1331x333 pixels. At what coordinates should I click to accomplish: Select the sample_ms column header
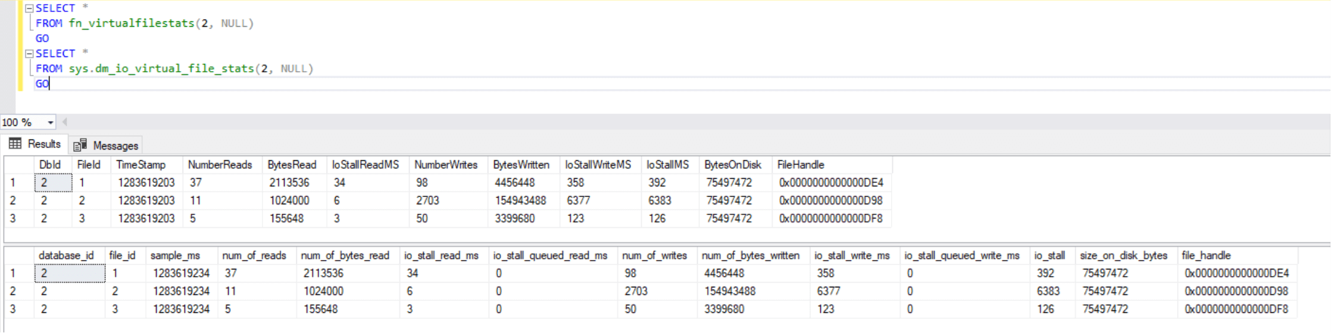(x=175, y=256)
